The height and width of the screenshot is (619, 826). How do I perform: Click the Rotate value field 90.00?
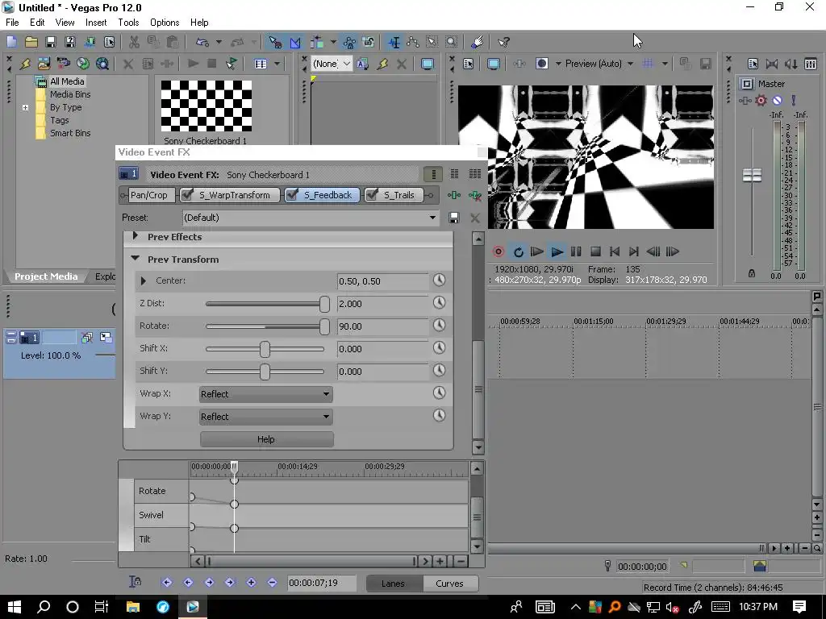[382, 326]
